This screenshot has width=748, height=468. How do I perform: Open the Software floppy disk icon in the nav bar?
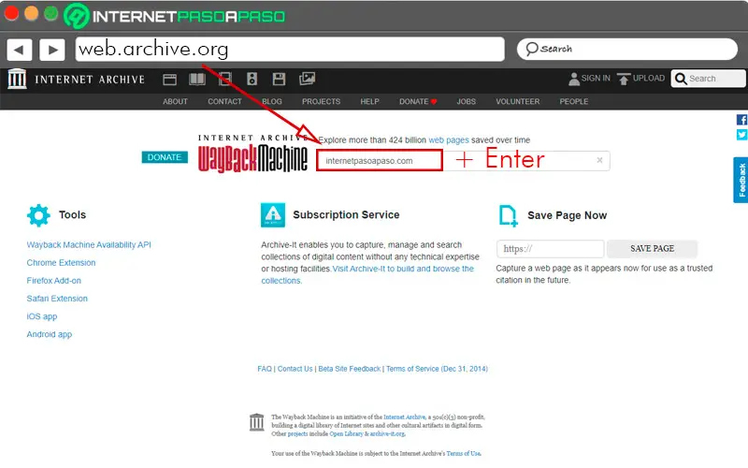click(279, 79)
